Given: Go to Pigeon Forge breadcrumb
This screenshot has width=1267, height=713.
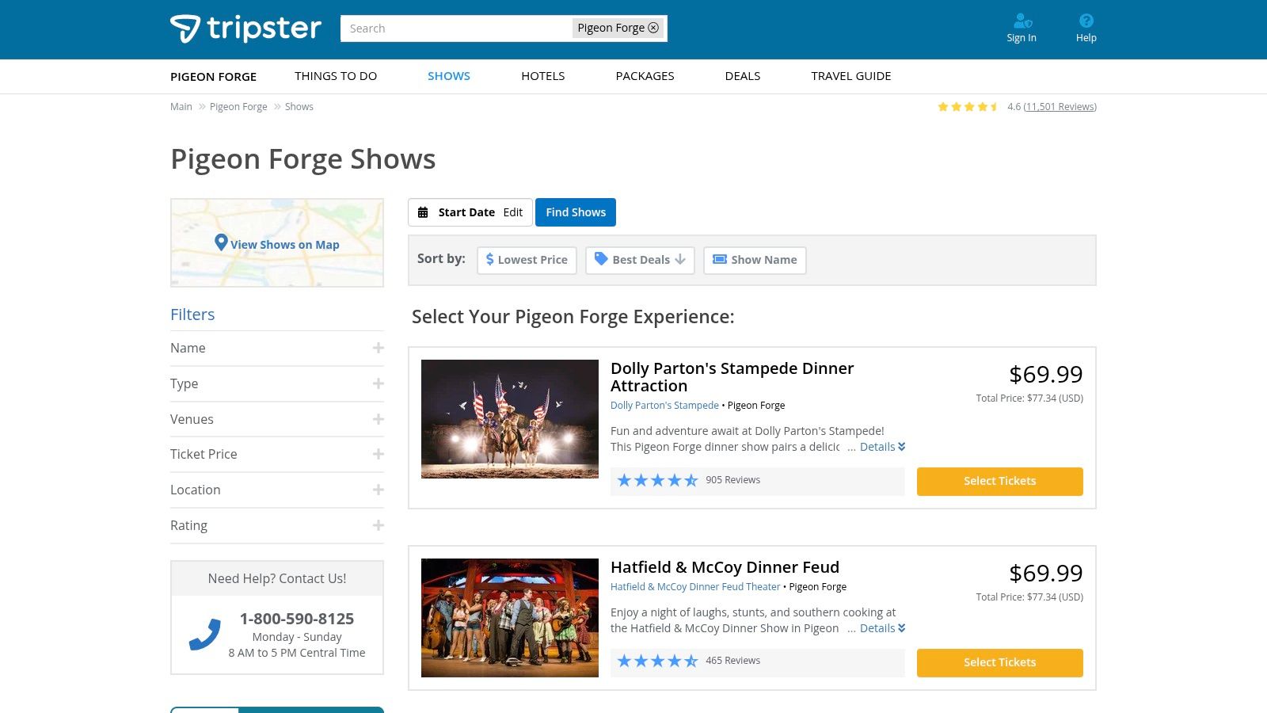Looking at the screenshot, I should [238, 107].
